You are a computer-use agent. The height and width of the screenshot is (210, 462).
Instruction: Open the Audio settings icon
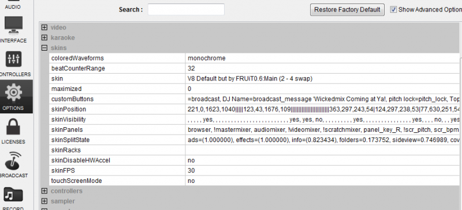(13, 5)
